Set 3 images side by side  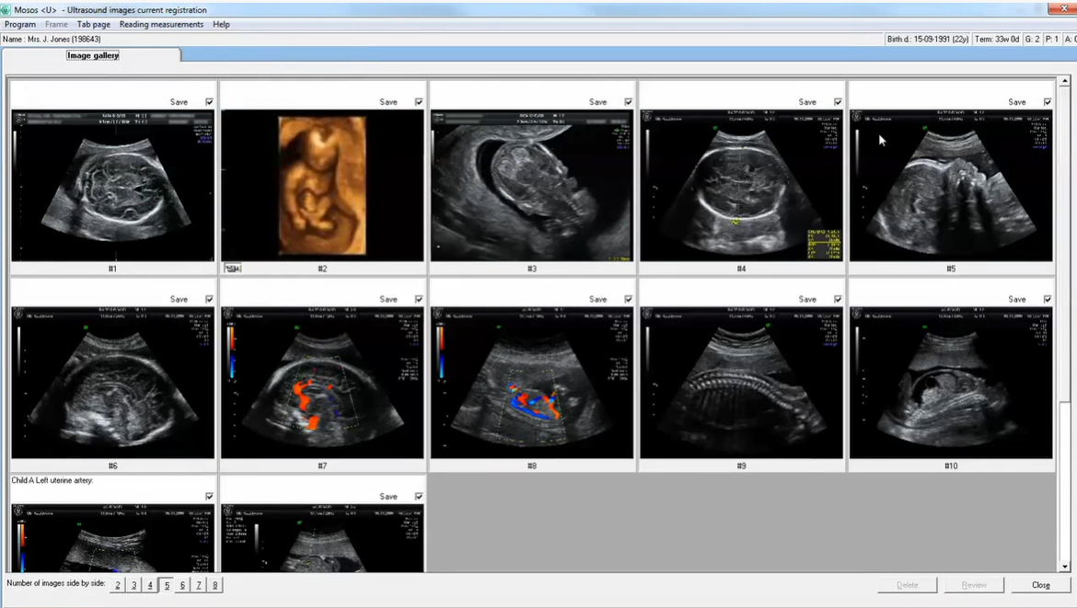pos(134,585)
